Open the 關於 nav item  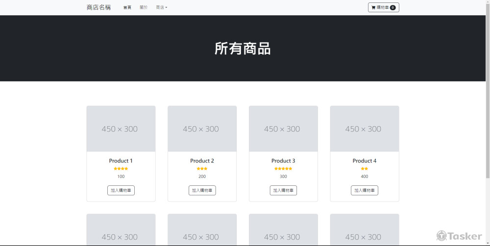click(144, 8)
